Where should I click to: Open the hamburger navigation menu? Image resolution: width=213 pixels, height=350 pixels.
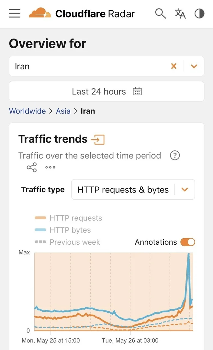click(x=15, y=13)
